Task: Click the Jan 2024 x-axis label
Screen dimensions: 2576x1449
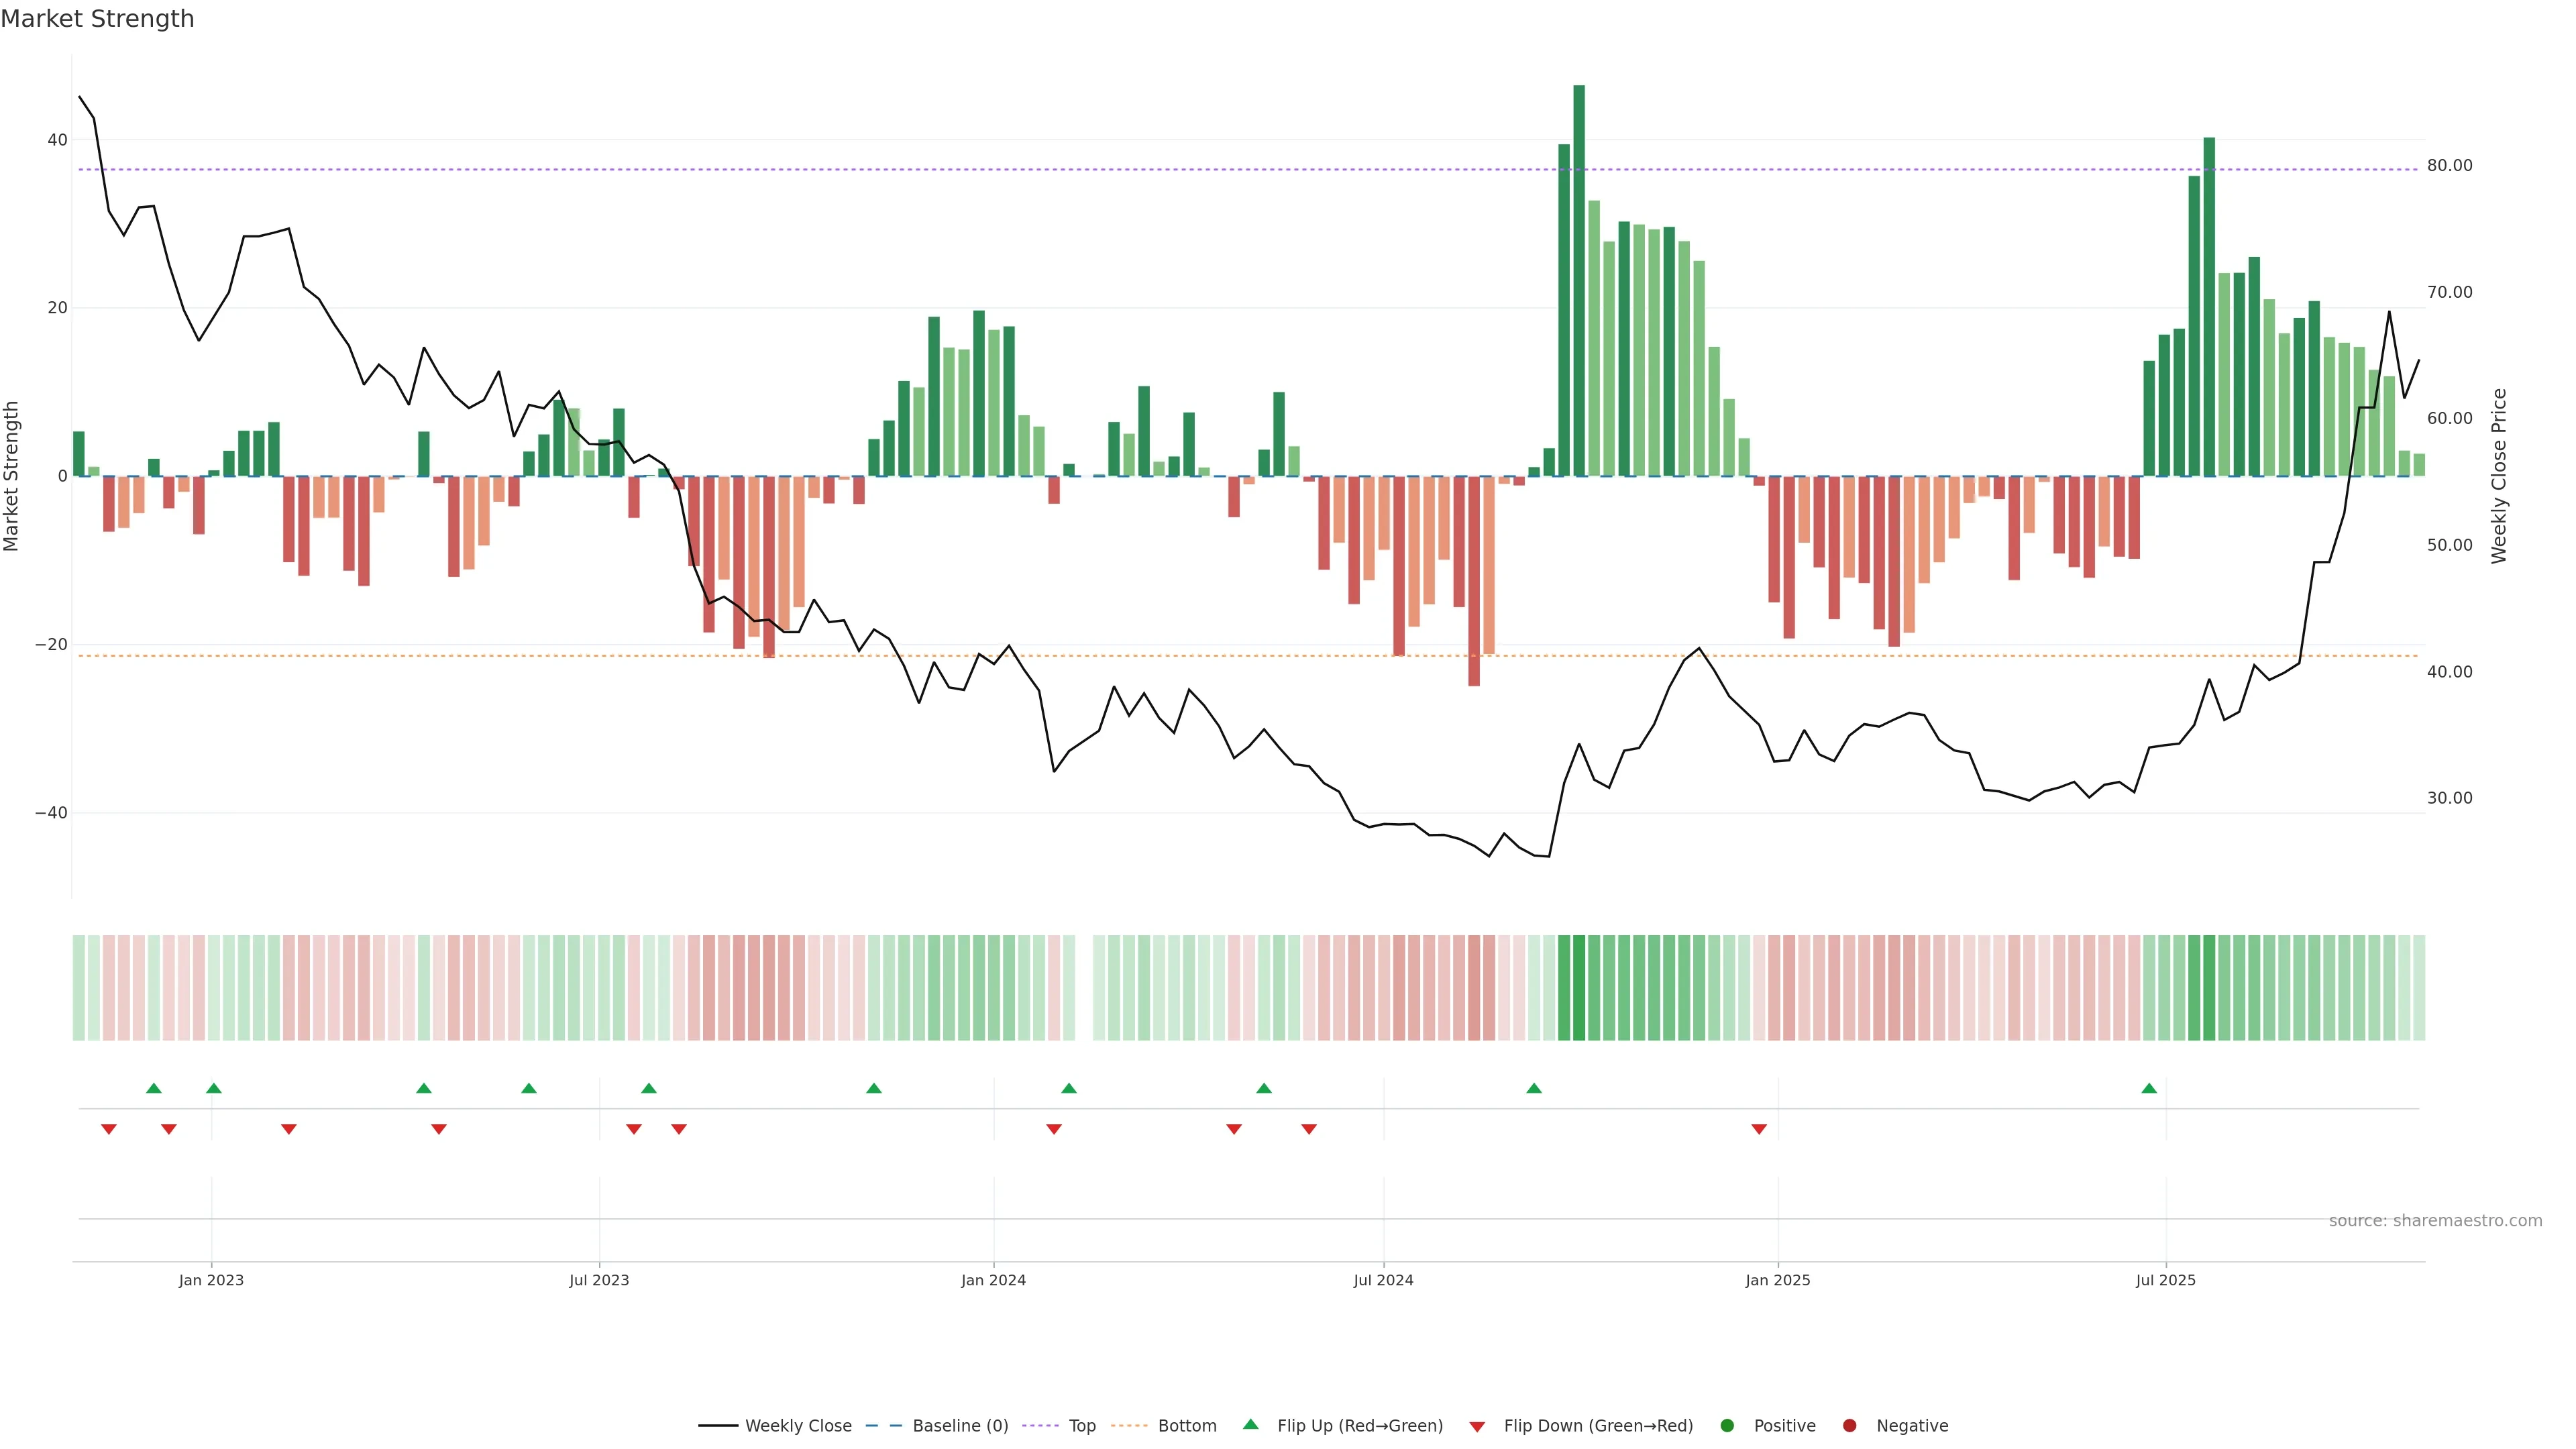Action: [x=993, y=1280]
